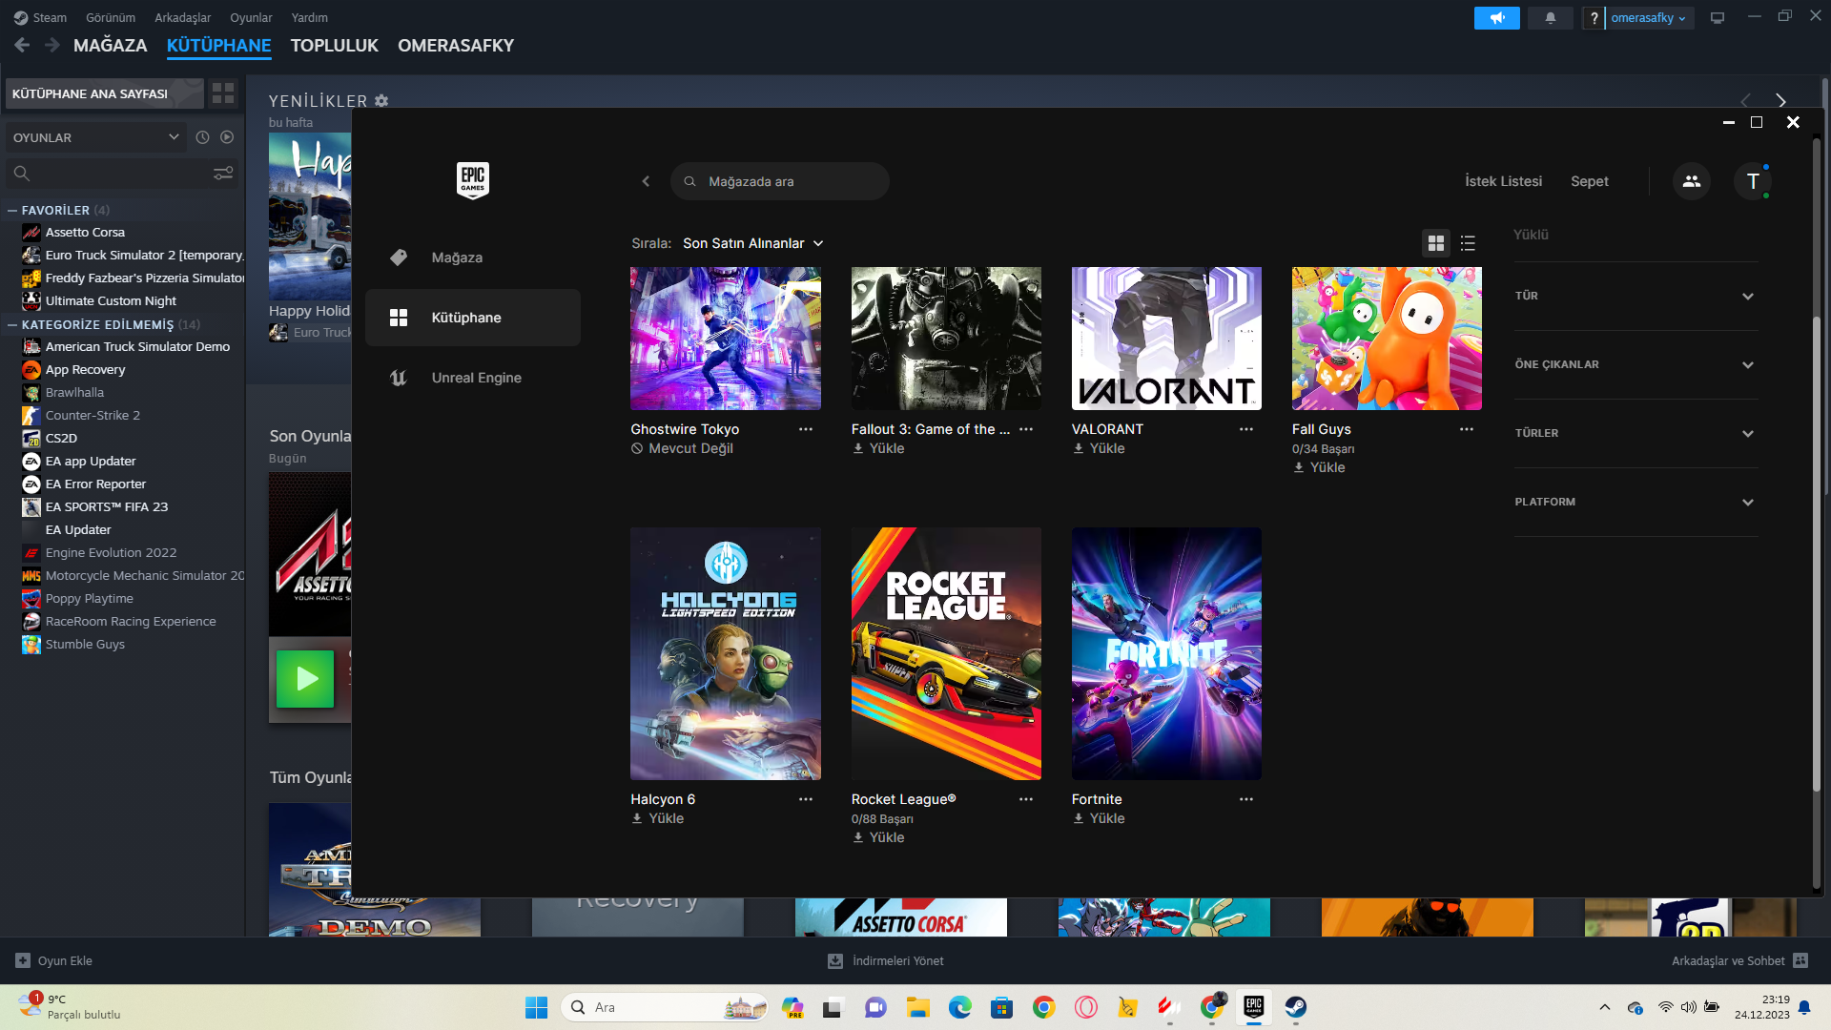Toggle ready-to-play games filter icon
Image resolution: width=1831 pixels, height=1030 pixels.
(227, 137)
